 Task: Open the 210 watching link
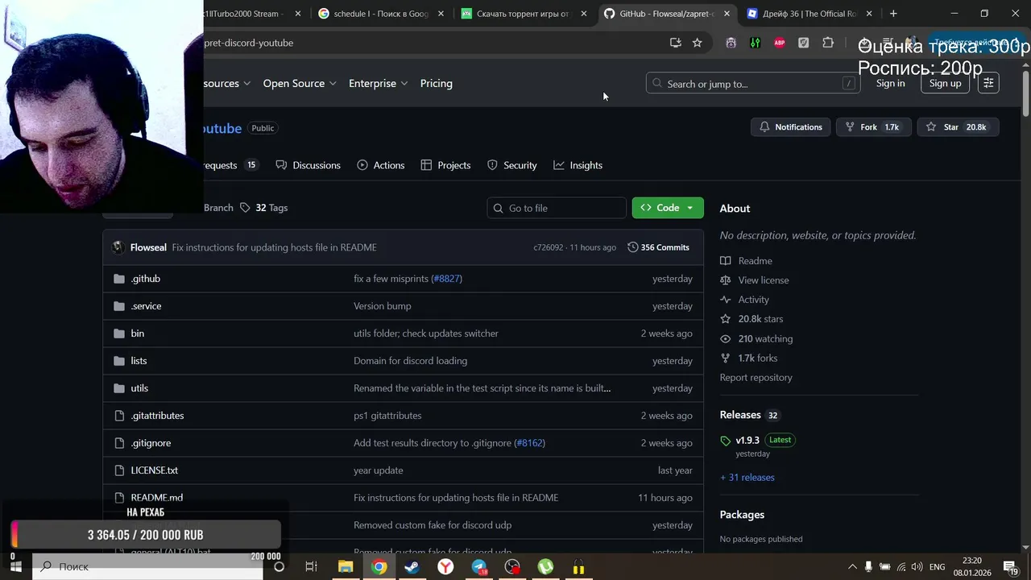coord(764,339)
